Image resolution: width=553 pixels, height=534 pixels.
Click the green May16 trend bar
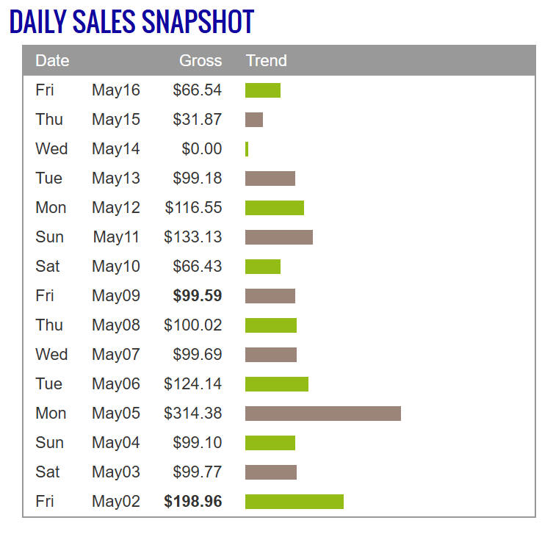pyautogui.click(x=262, y=90)
